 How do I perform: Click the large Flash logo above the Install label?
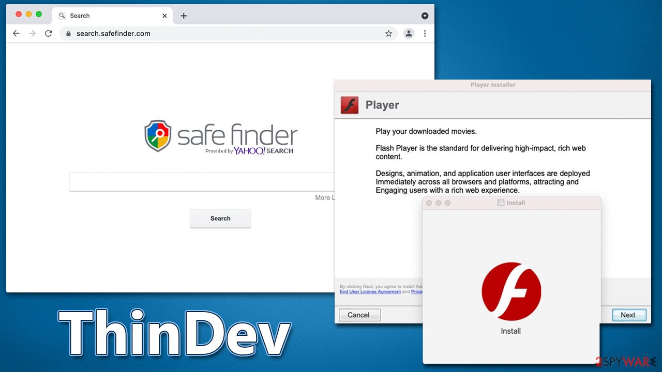point(511,291)
